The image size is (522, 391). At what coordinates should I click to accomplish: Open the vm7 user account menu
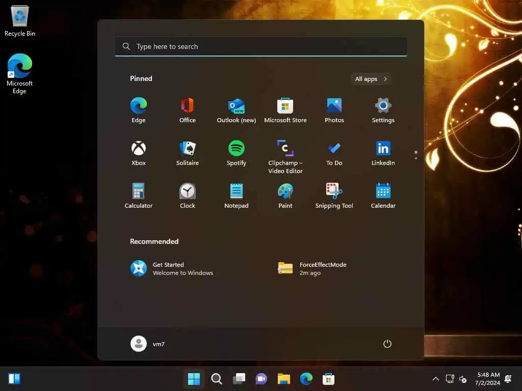147,344
